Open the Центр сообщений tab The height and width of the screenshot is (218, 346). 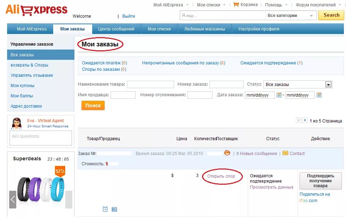[x=116, y=29]
